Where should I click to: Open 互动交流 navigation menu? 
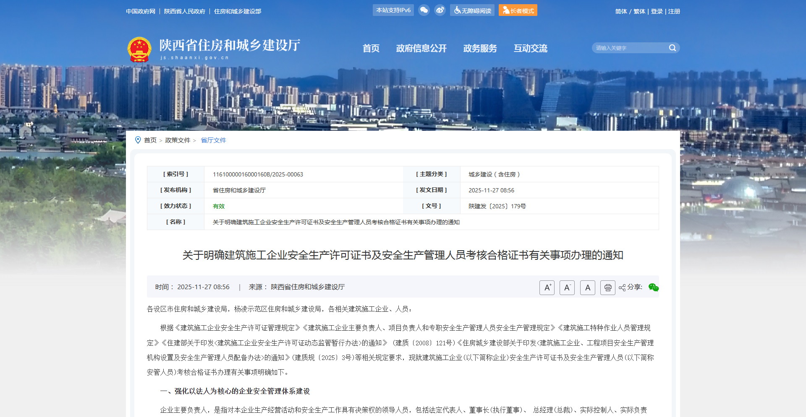530,48
